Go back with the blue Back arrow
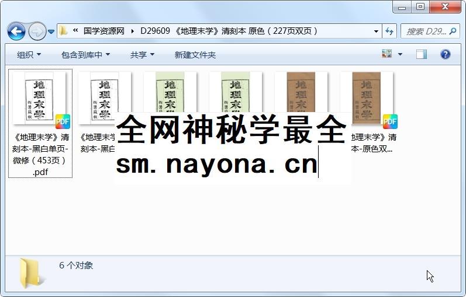This screenshot has height=297, width=466. coord(16,31)
